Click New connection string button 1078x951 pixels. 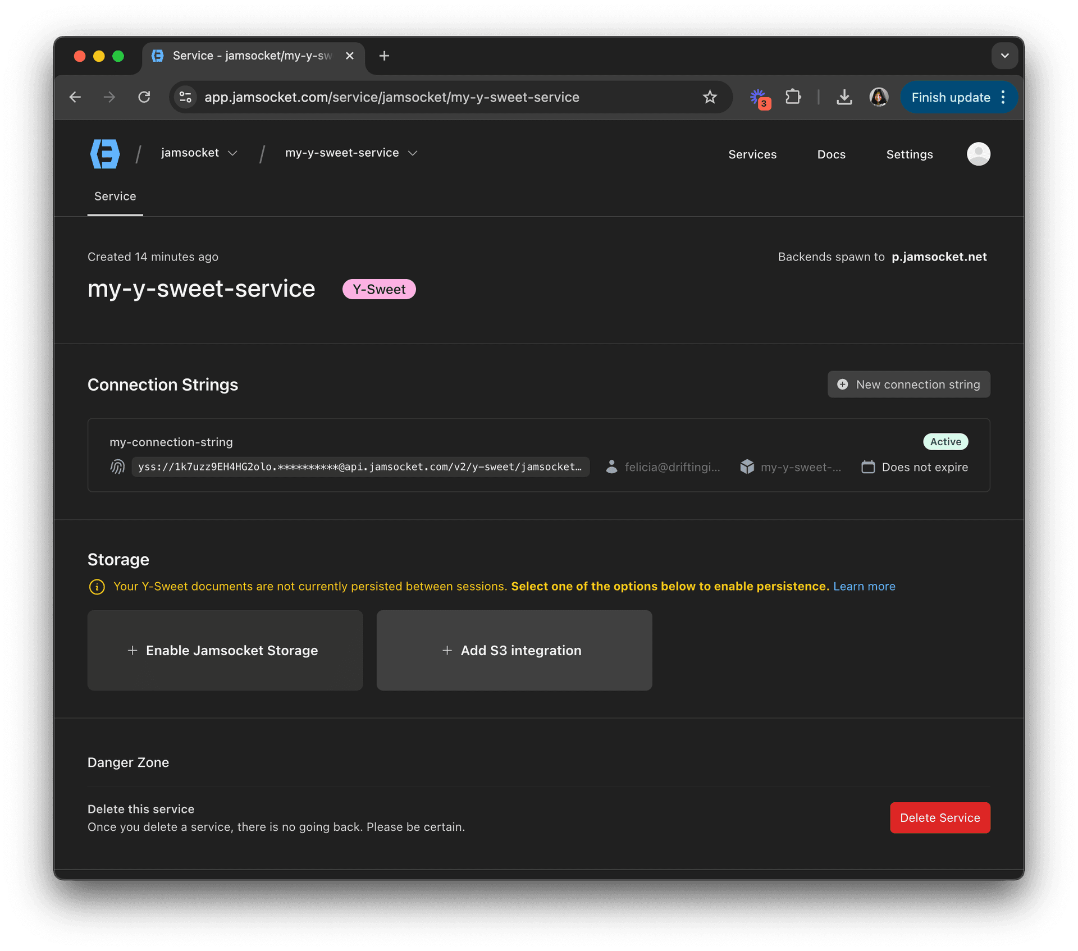pos(908,385)
